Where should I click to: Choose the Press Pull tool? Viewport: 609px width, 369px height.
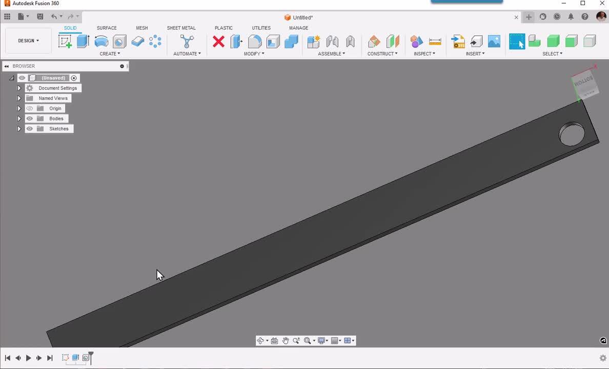[x=236, y=42]
